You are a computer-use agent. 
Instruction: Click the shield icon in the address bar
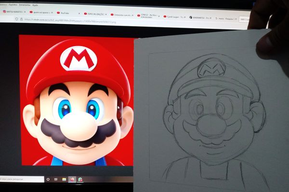tap(16, 19)
